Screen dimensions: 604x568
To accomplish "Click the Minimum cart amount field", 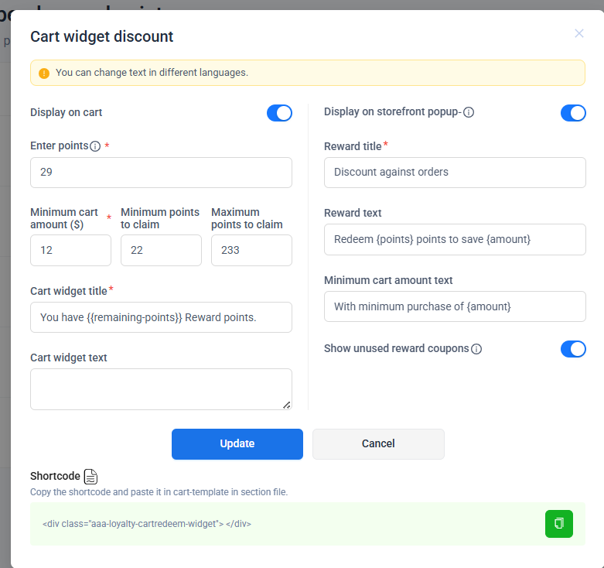I will (x=70, y=251).
